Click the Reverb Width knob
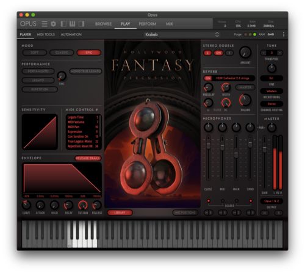Image resolution: width=305 pixels, height=273 pixels. [x=226, y=87]
